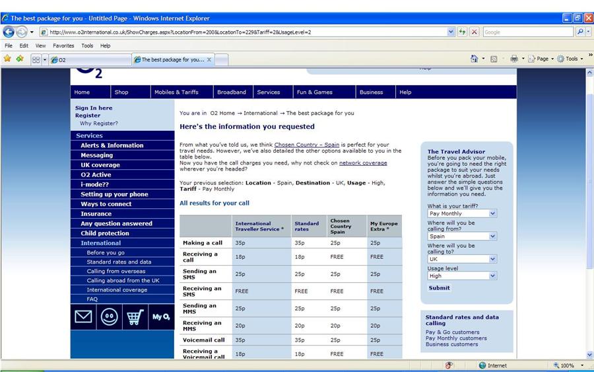Screen dimensions: 594x372
Task: Open the Favorites Center star icon
Action: coord(7,59)
